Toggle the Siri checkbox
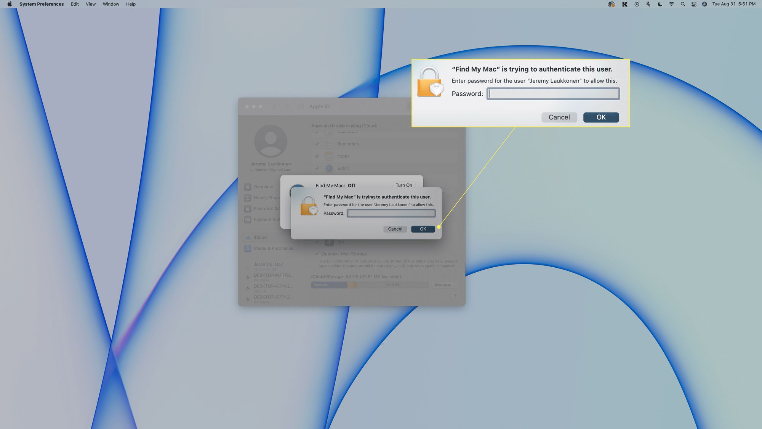 (x=317, y=242)
